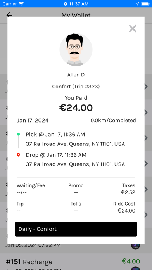Expand the third transaction row chevron
This screenshot has height=270, width=152.
(x=146, y=138)
